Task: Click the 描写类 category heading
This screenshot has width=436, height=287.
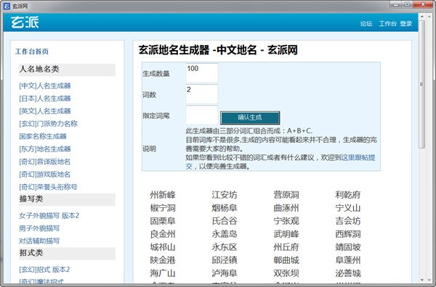Action: (x=67, y=199)
